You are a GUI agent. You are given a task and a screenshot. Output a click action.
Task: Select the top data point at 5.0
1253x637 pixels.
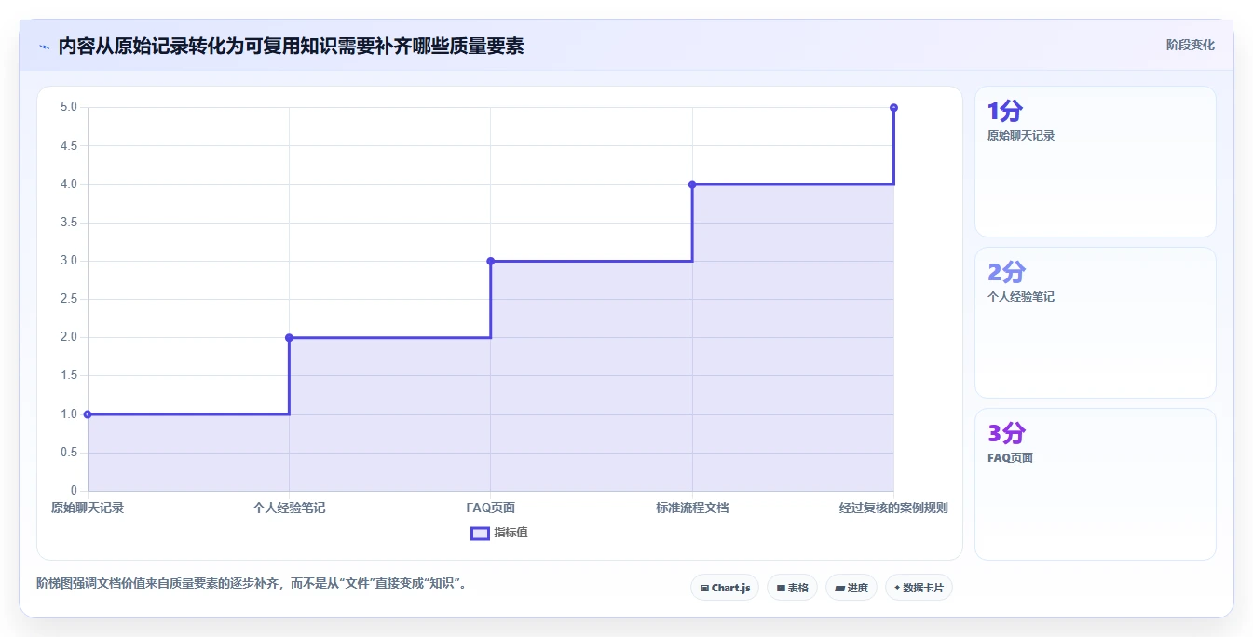click(893, 108)
